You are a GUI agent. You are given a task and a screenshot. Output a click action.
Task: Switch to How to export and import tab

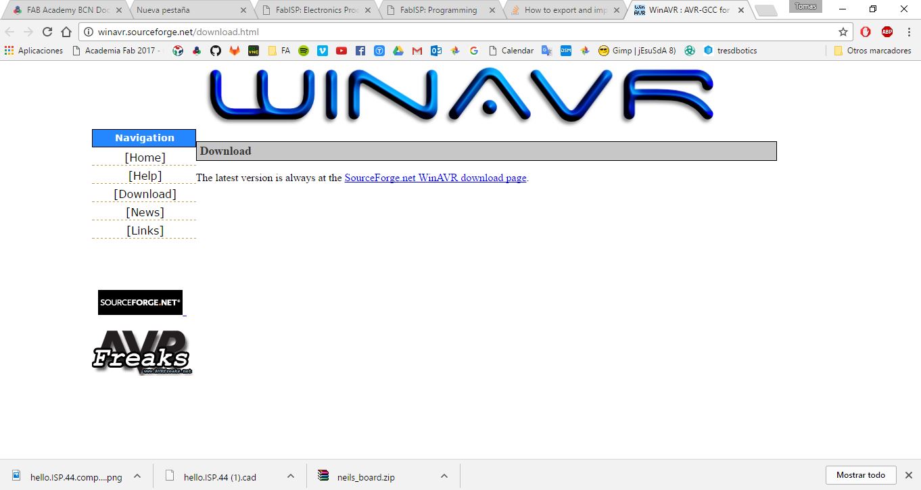[x=565, y=10]
